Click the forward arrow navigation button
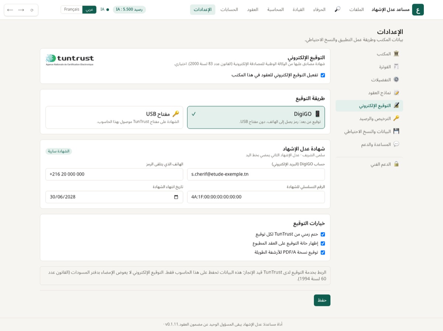Image resolution: width=443 pixels, height=331 pixels. pyautogui.click(x=21, y=10)
